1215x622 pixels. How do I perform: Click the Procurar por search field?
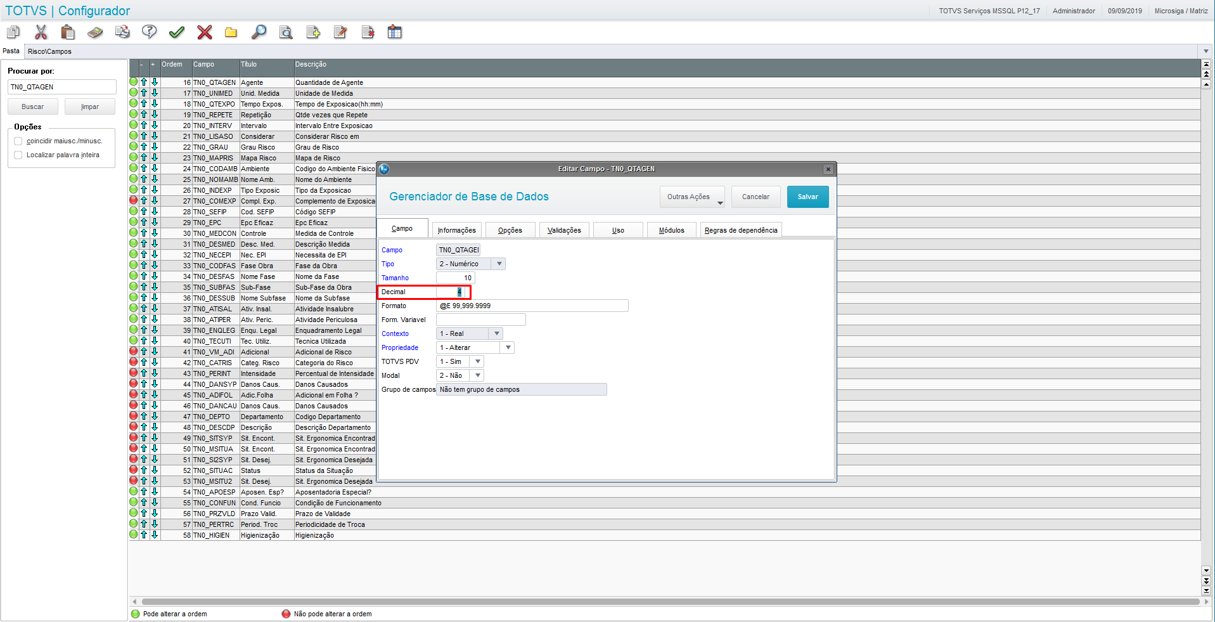coord(62,87)
